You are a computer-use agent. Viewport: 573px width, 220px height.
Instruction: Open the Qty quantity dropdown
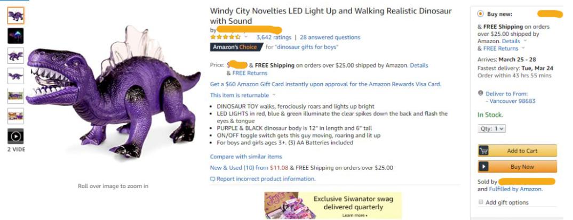[491, 128]
